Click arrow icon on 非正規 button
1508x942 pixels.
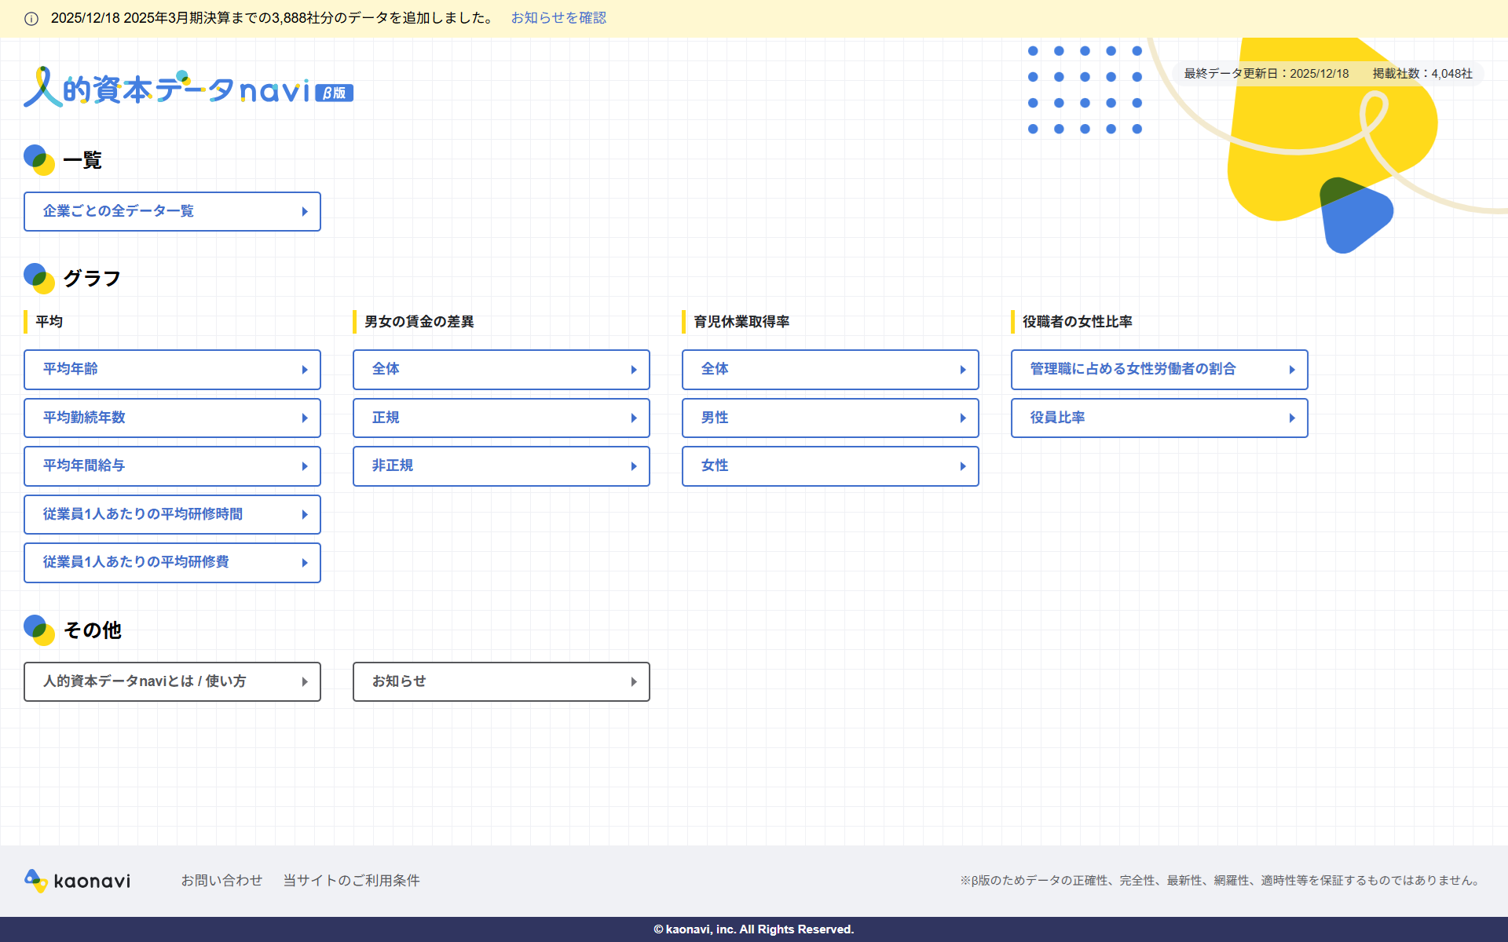coord(634,466)
